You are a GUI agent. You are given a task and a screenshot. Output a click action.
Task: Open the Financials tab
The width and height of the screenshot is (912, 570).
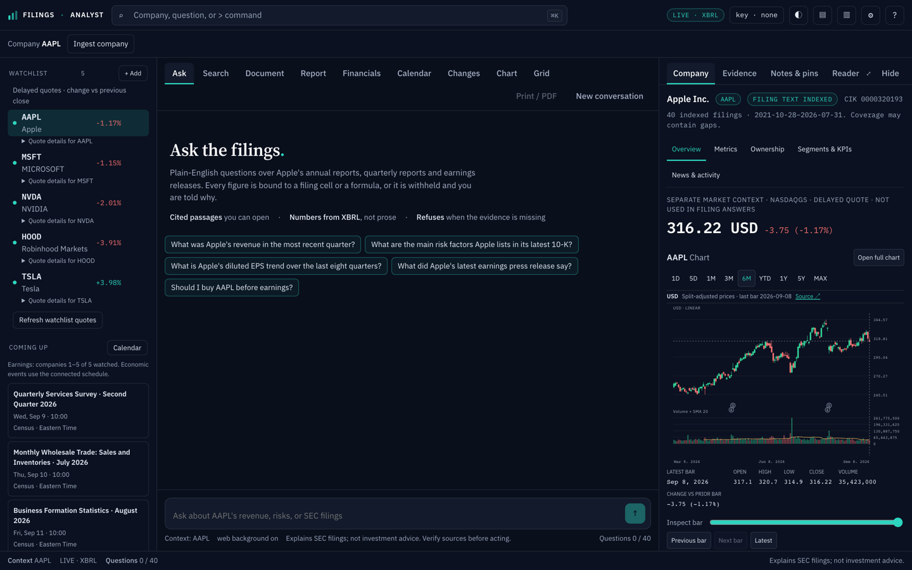click(x=362, y=73)
